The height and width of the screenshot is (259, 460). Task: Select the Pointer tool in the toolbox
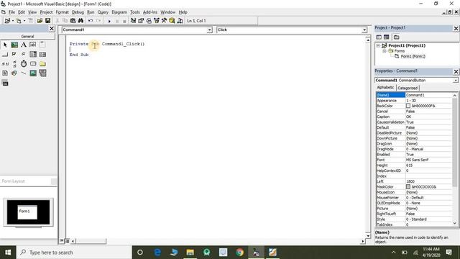pyautogui.click(x=5, y=45)
